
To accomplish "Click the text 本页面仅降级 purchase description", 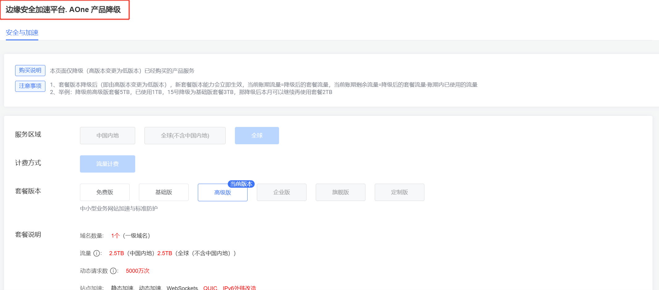I will pos(122,71).
